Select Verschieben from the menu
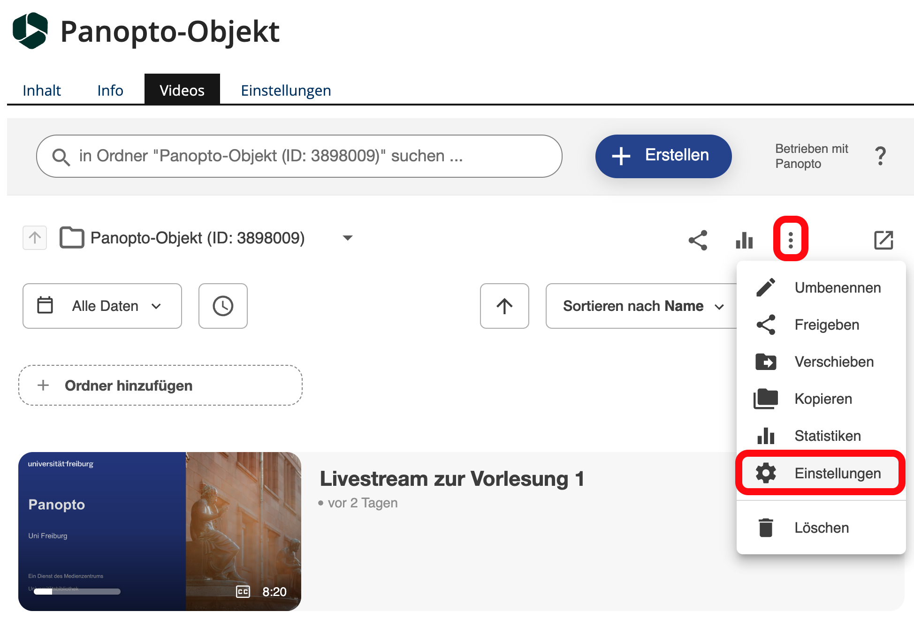Image resolution: width=914 pixels, height=619 pixels. point(821,362)
